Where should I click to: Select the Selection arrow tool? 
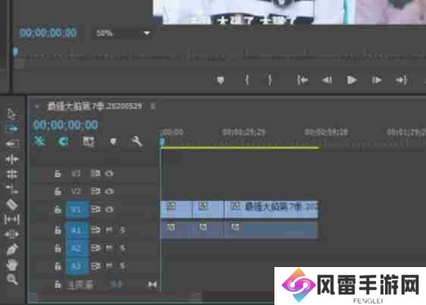[x=11, y=114]
